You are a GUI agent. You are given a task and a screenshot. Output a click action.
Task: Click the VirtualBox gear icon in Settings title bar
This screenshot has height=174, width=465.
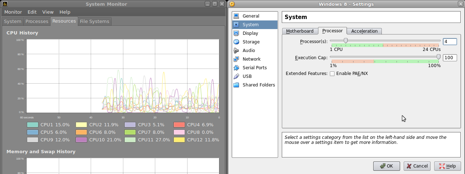click(232, 4)
